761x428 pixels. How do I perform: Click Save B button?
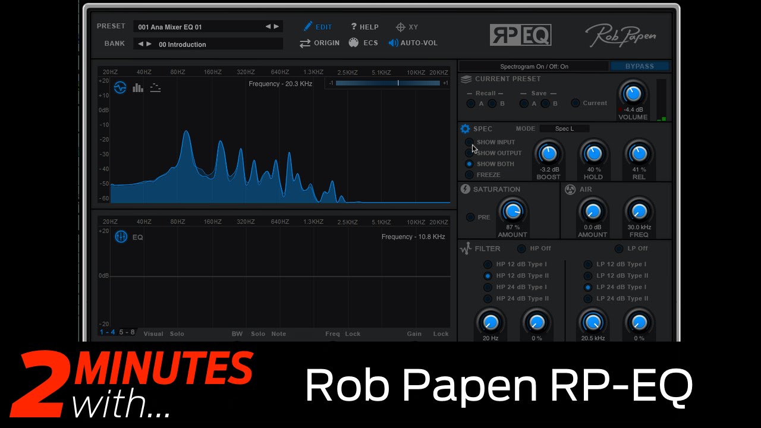[x=545, y=103]
